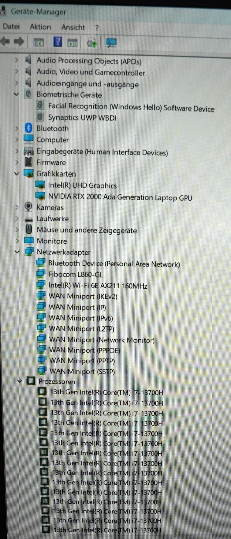
Task: Select the first i7-13700H processor entry
Action: tap(107, 392)
